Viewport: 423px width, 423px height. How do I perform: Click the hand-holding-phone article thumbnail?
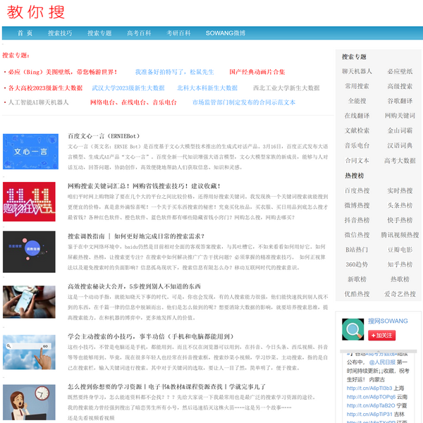click(x=30, y=301)
